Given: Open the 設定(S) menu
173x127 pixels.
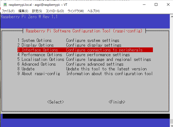Looking at the screenshot, I should coord(37,11).
